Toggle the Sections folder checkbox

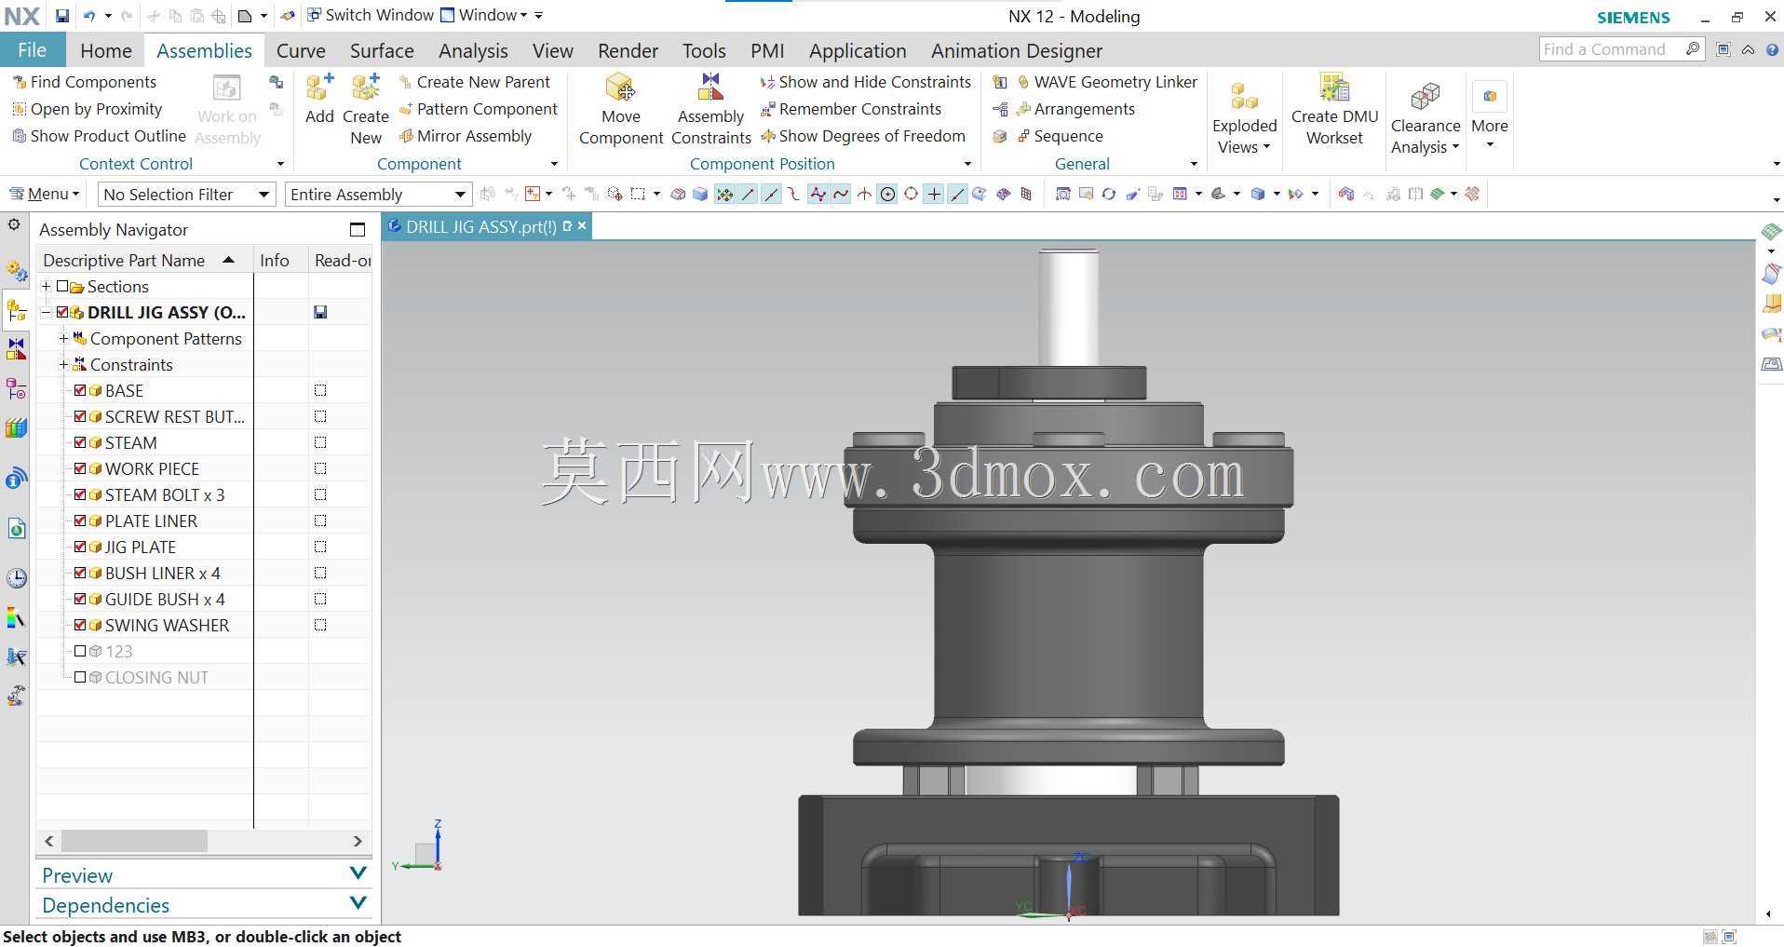pyautogui.click(x=62, y=286)
